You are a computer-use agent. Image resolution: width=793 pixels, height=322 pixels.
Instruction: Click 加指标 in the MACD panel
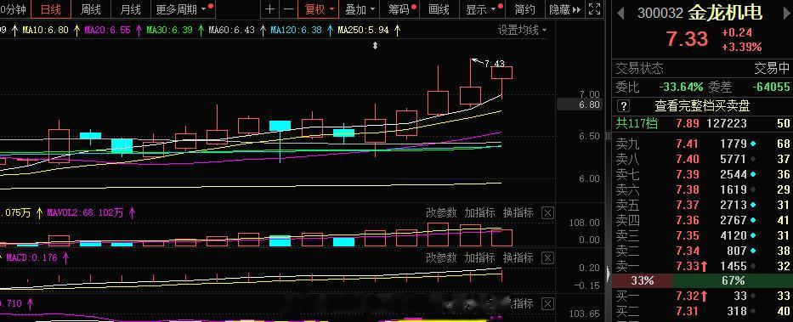[x=479, y=257]
